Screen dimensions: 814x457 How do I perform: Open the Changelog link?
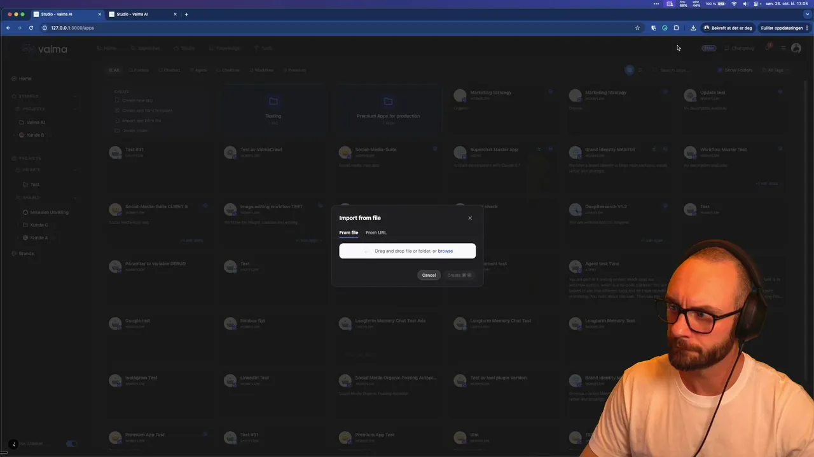pyautogui.click(x=740, y=48)
